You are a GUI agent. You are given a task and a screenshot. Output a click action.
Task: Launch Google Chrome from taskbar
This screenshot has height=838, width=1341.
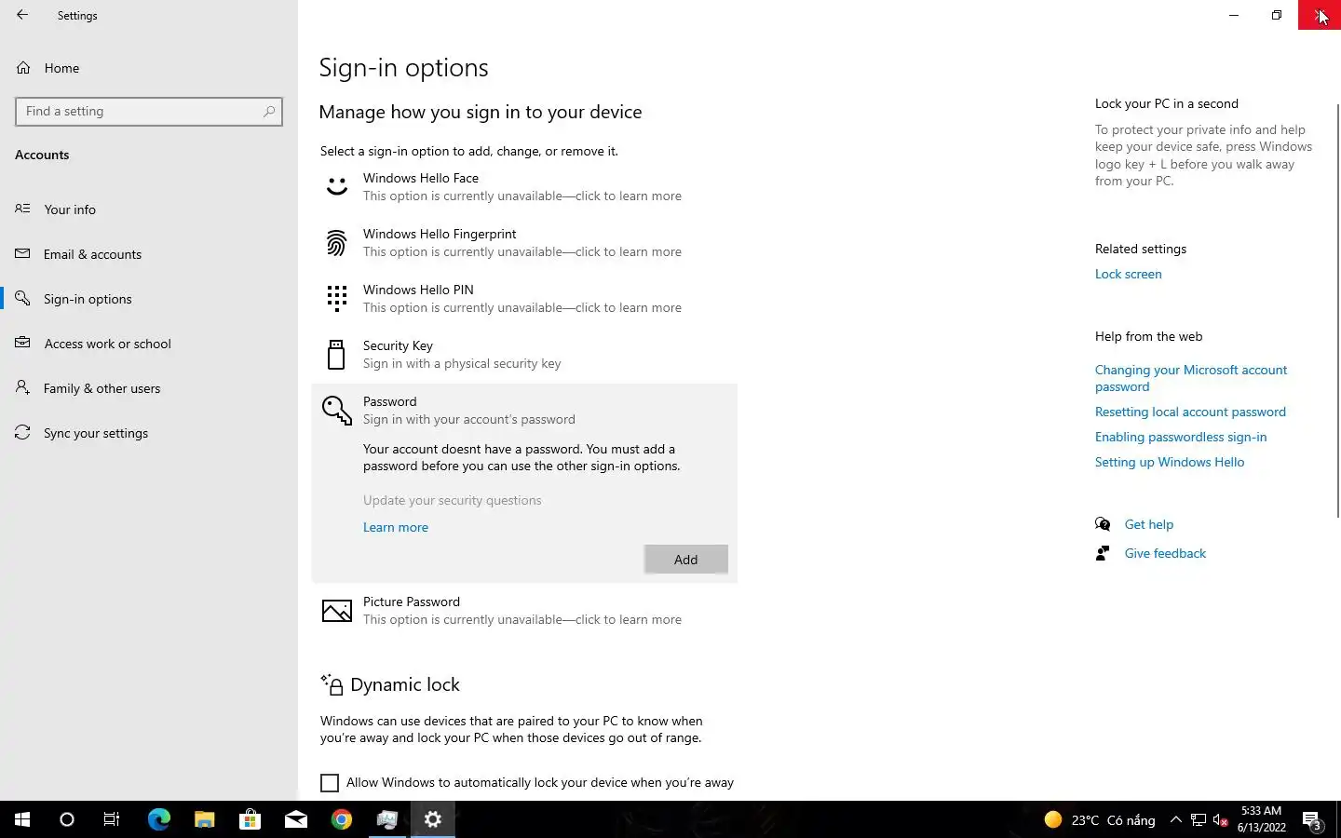pyautogui.click(x=342, y=819)
